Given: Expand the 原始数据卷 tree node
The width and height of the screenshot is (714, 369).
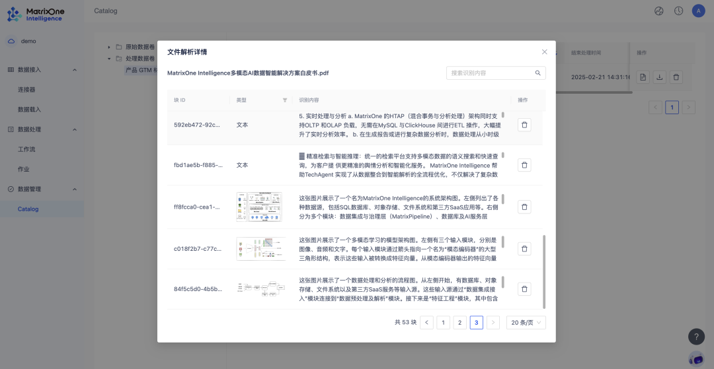Looking at the screenshot, I should click(109, 47).
